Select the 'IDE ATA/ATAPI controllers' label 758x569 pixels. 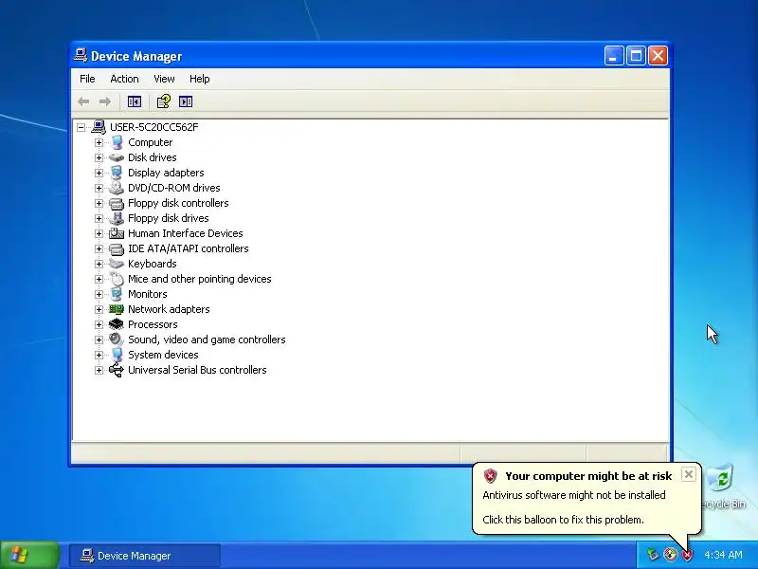pos(188,248)
